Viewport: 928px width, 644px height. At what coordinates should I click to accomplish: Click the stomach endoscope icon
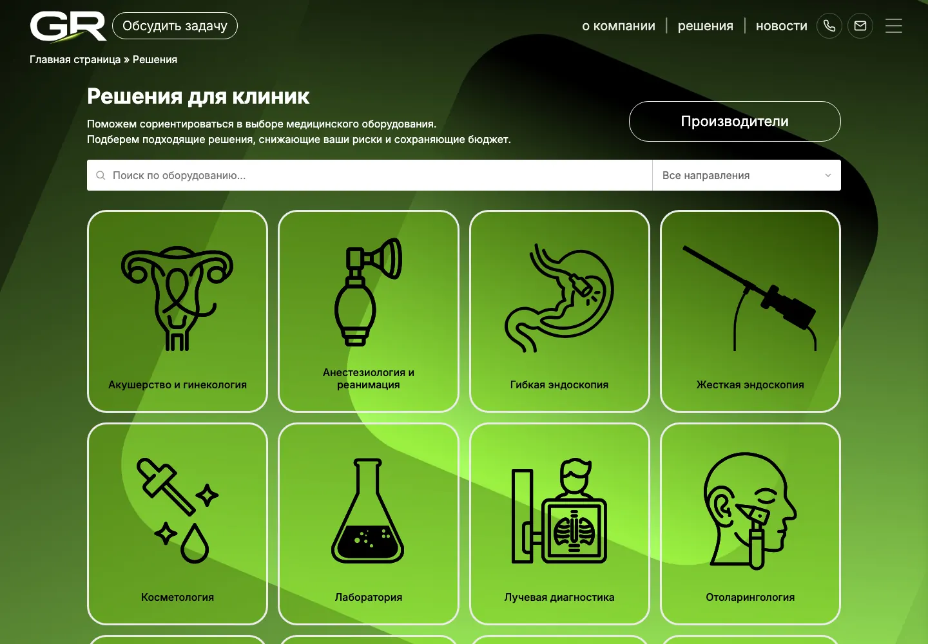559,298
